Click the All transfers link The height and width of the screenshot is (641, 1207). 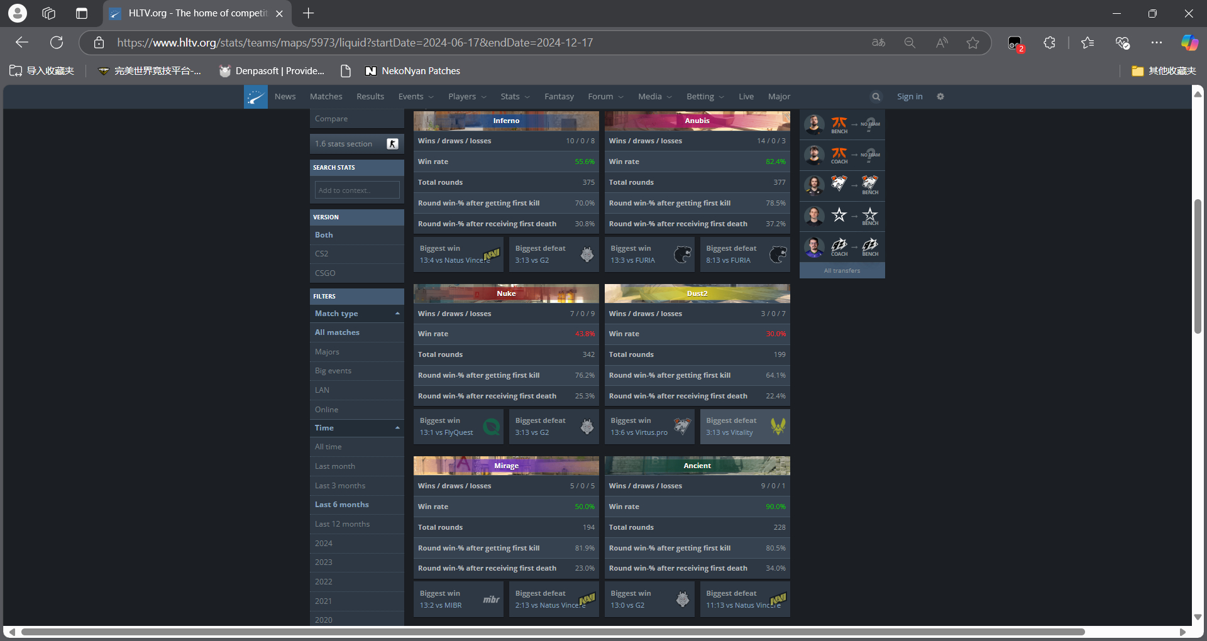coord(842,271)
